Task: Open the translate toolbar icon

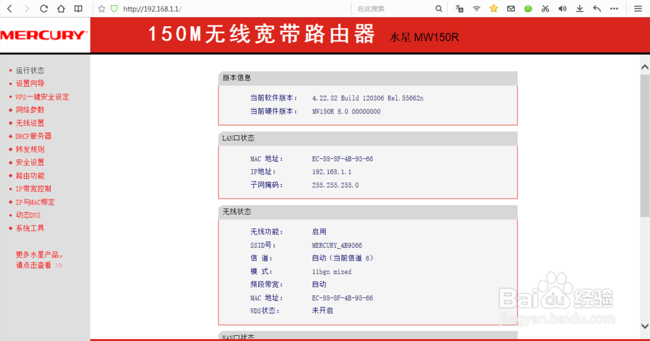Action: coord(460,8)
